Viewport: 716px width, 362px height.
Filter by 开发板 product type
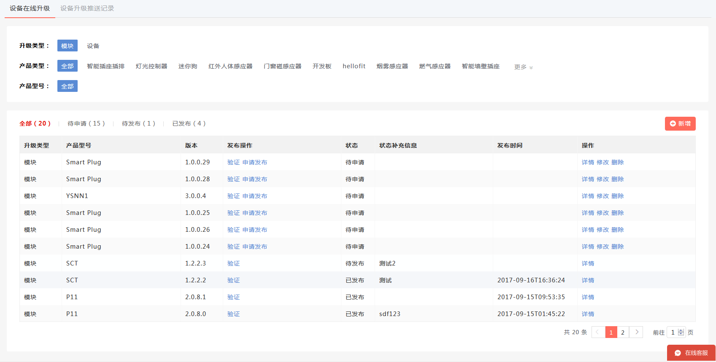click(x=322, y=66)
